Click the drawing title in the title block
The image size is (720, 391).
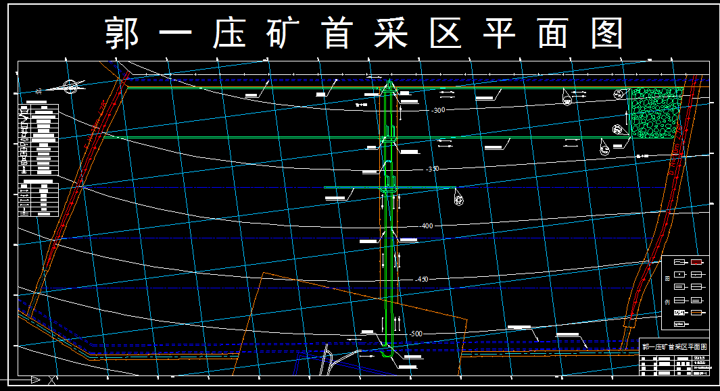point(675,346)
